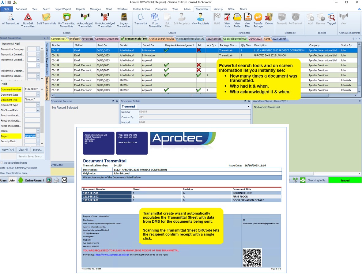Viewport: 362px width, 274px height.
Task: Open the Transmittal Issued dropdown
Action: tap(38, 76)
